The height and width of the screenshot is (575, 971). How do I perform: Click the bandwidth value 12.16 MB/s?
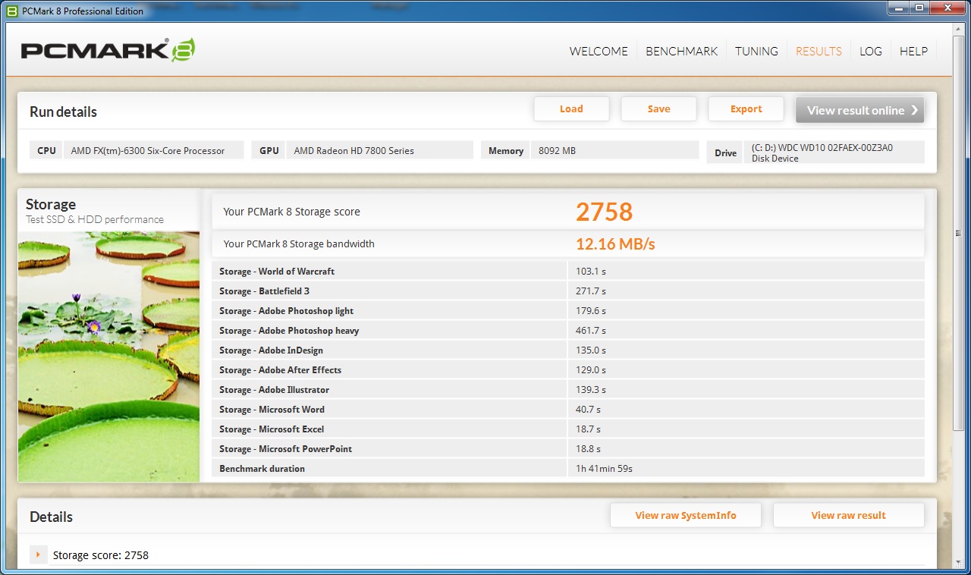tap(615, 244)
